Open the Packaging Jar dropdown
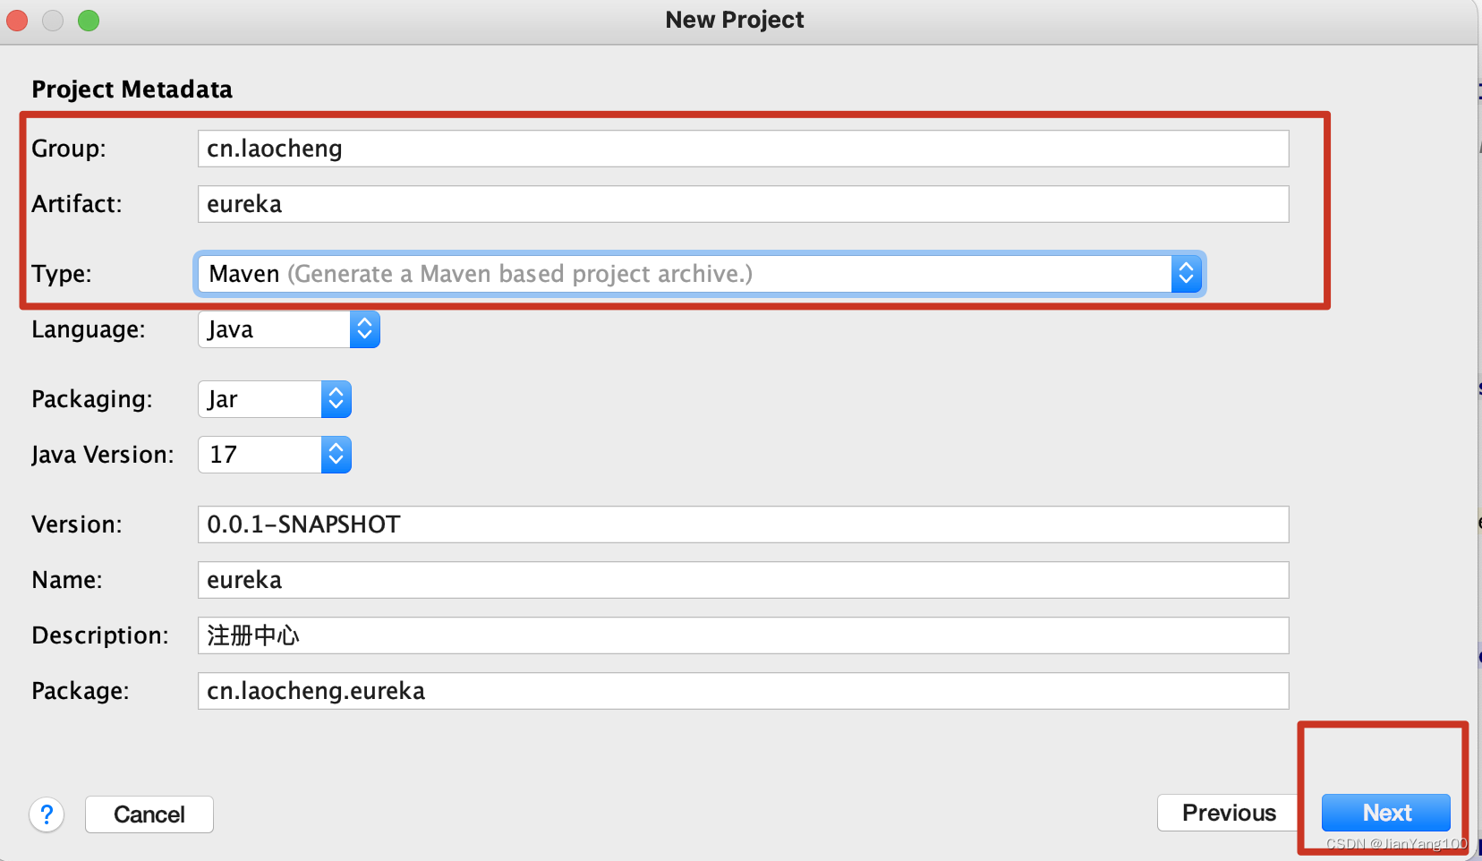This screenshot has width=1482, height=861. click(336, 399)
